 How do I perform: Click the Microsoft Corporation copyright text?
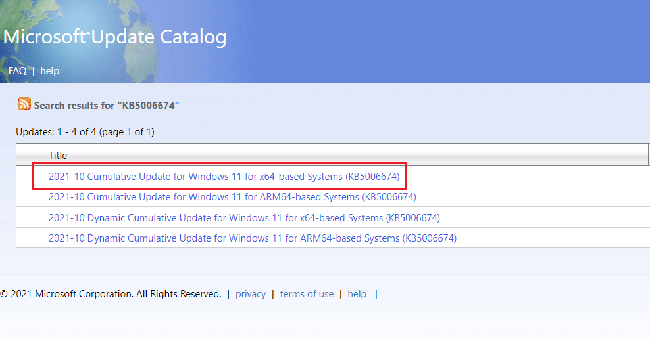point(111,294)
